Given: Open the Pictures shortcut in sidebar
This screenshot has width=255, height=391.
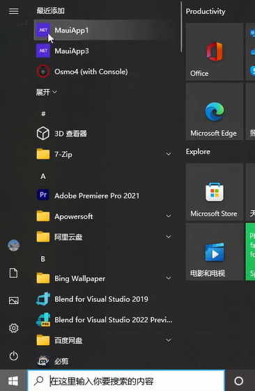Looking at the screenshot, I should point(14,301).
